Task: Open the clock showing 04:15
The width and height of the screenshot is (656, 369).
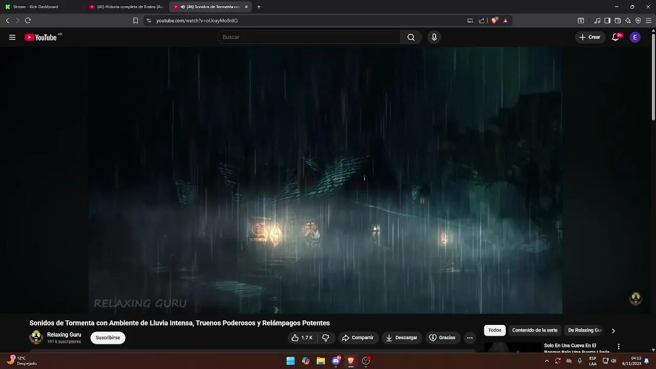Action: click(632, 361)
